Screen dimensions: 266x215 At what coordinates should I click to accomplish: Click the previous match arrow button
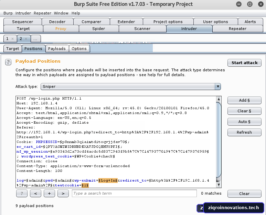click(36, 193)
